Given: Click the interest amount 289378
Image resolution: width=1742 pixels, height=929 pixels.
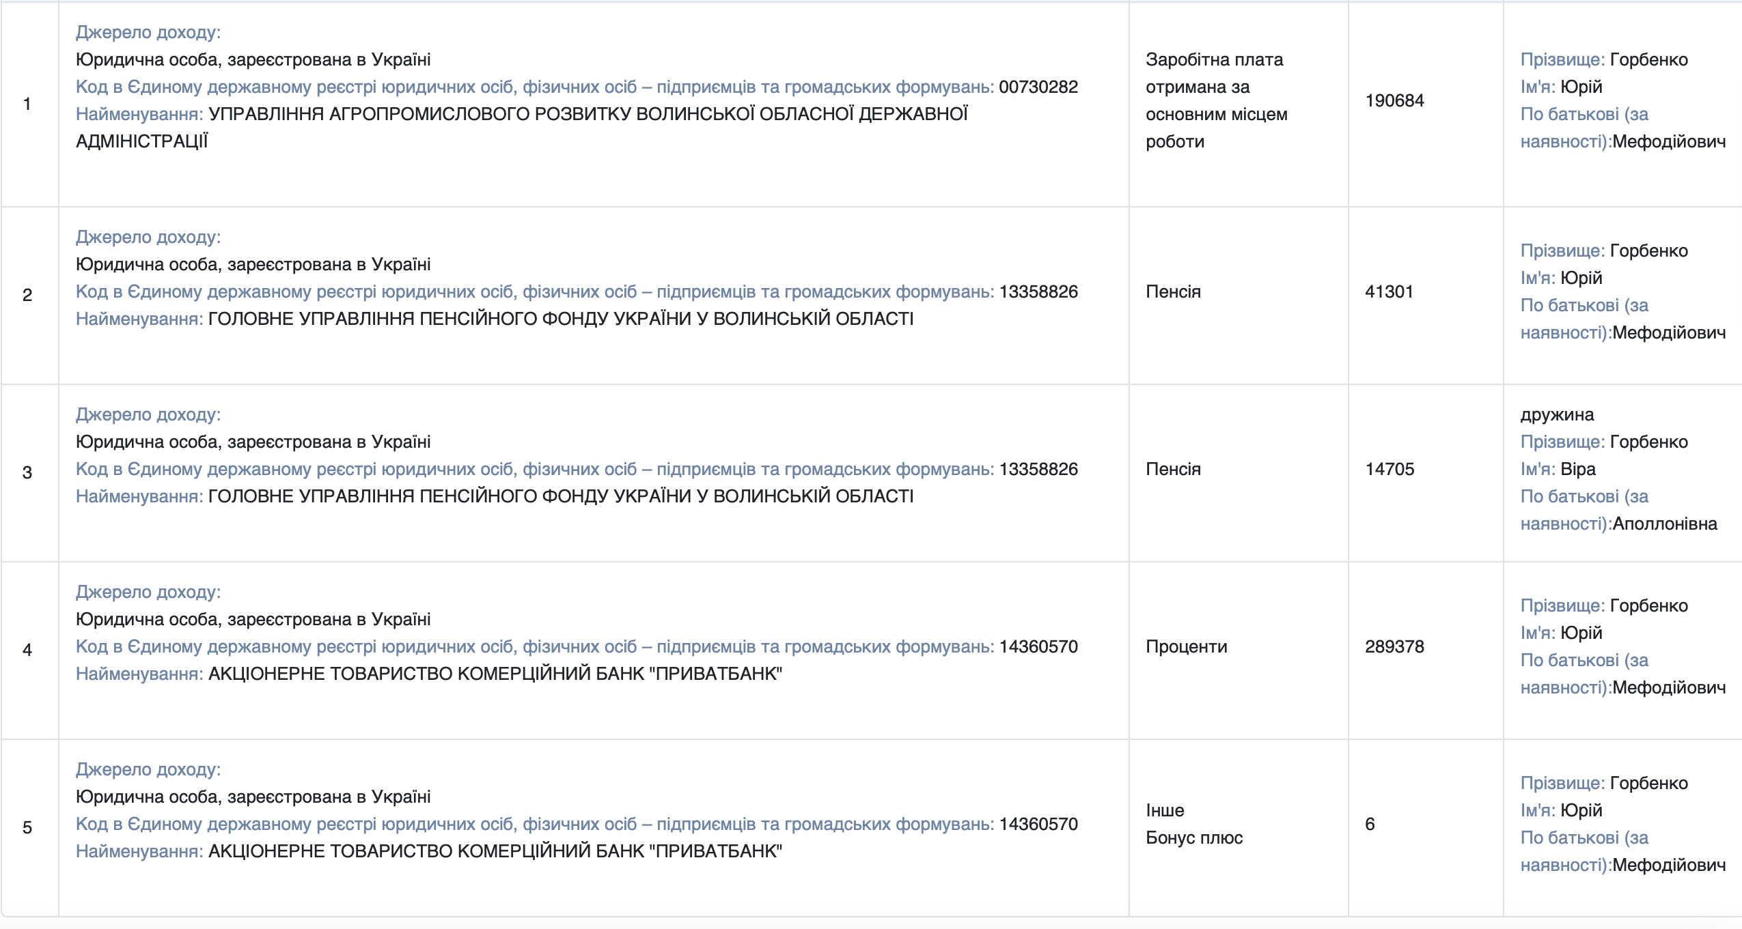Looking at the screenshot, I should pyautogui.click(x=1394, y=646).
